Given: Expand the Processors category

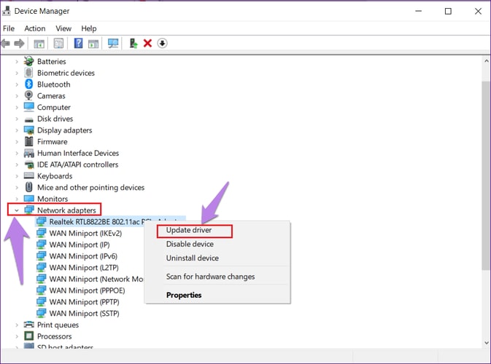Looking at the screenshot, I should [17, 336].
